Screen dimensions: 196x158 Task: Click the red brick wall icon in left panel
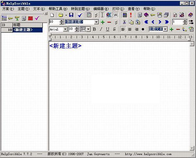tap(30, 18)
